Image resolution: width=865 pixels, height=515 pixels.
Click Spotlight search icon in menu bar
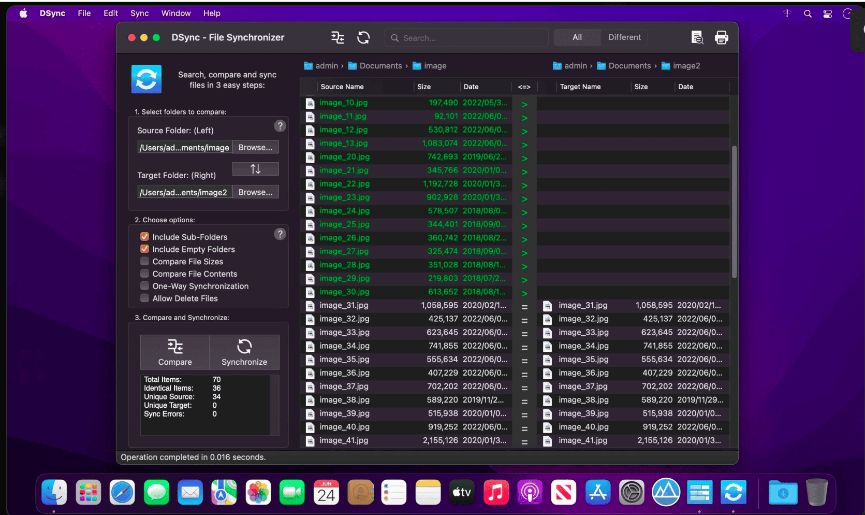point(808,13)
